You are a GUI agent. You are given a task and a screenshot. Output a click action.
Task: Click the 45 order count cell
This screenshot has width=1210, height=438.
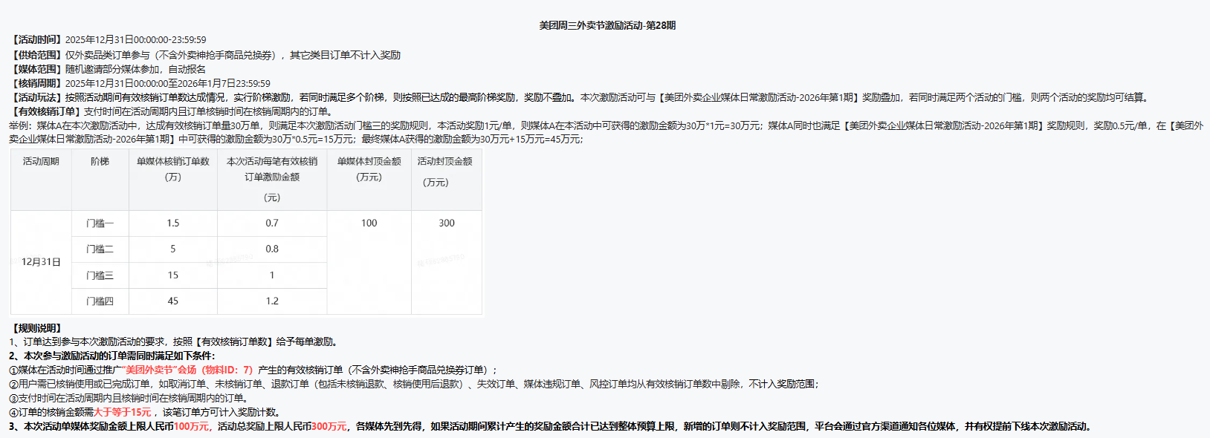point(173,301)
